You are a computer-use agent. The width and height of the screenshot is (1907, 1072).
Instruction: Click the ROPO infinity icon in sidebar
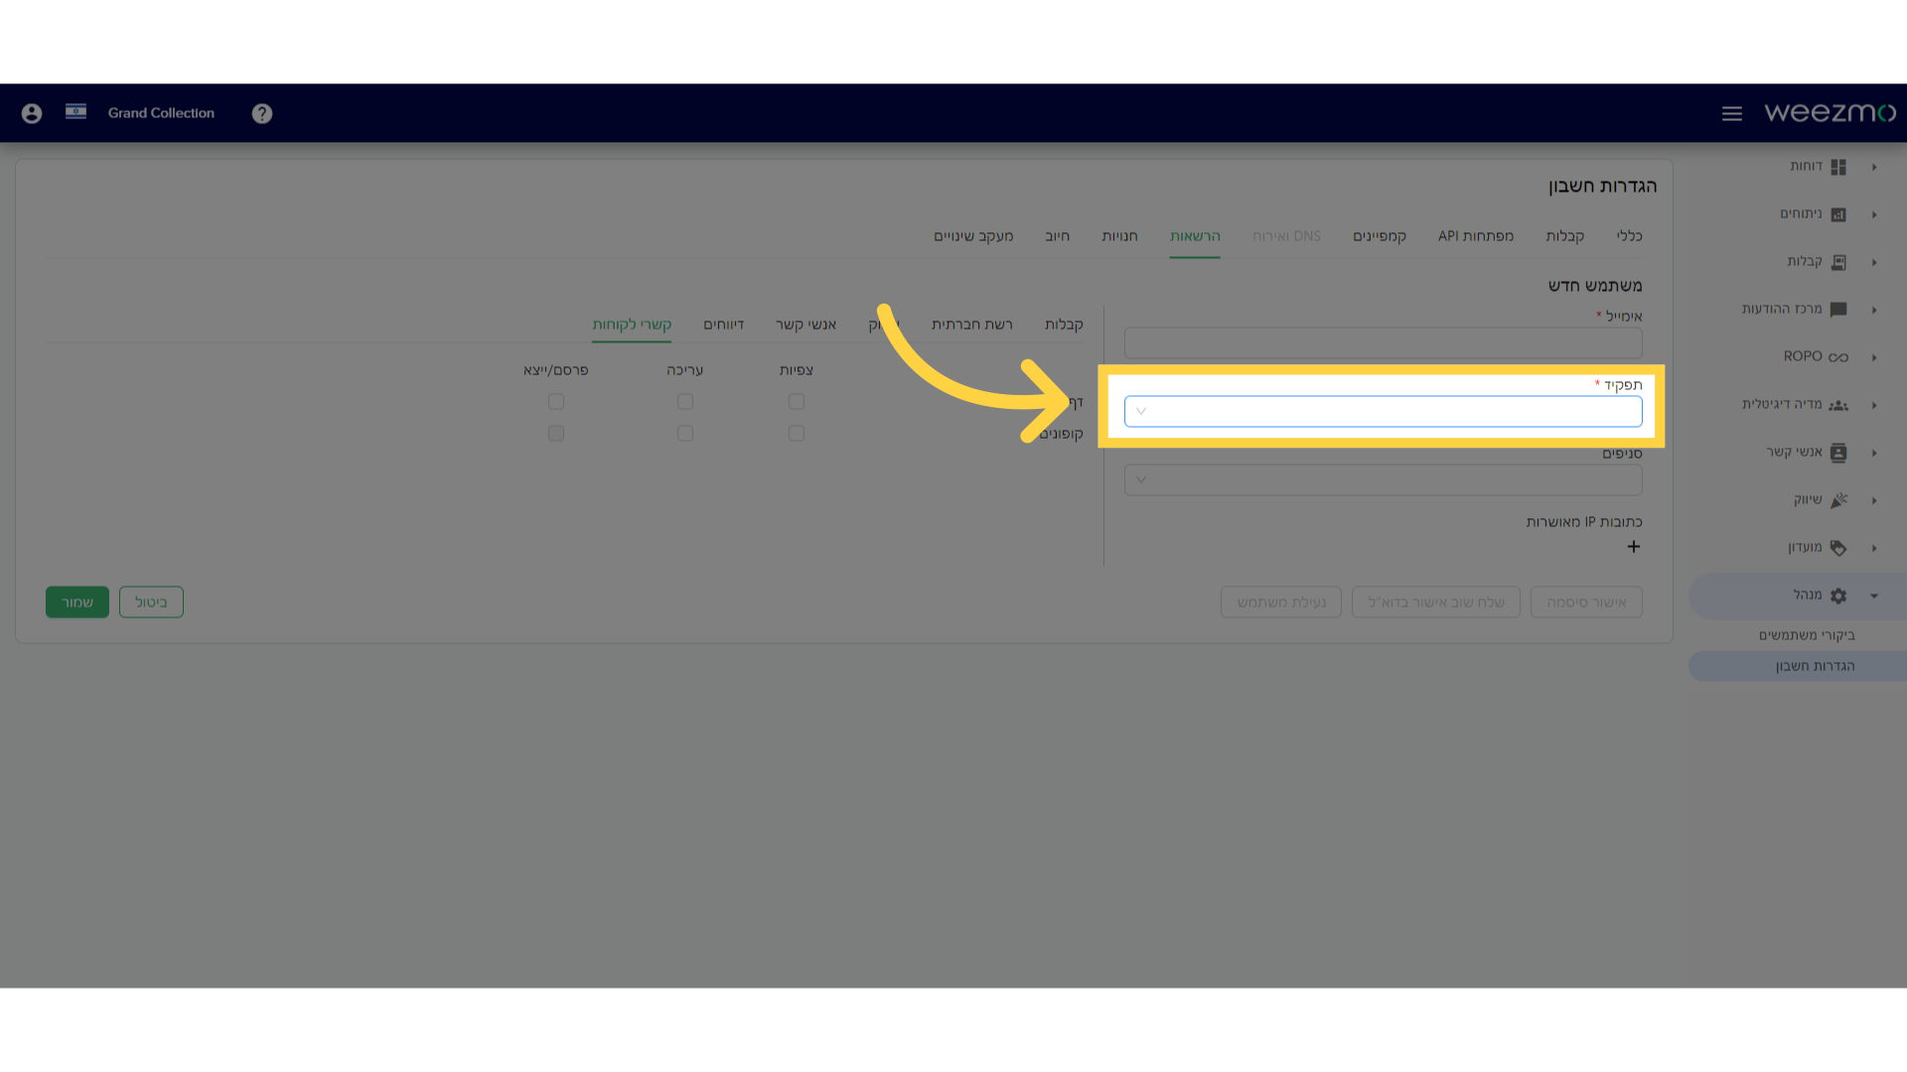pos(1838,357)
